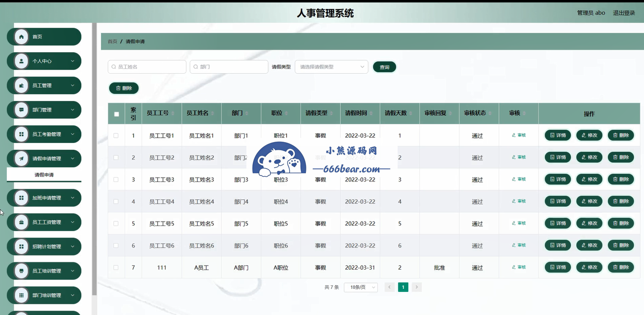Open the 10条/页 page size dropdown
The image size is (644, 315).
point(361,287)
